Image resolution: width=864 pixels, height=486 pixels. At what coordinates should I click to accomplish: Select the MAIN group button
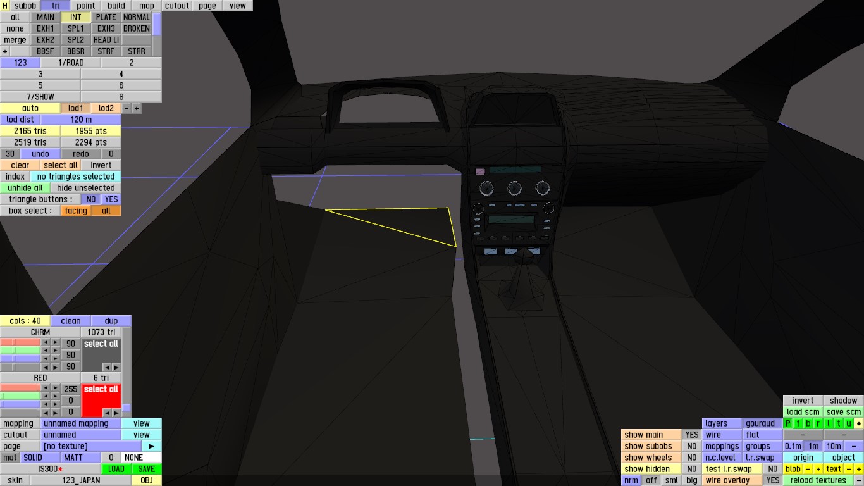point(46,17)
